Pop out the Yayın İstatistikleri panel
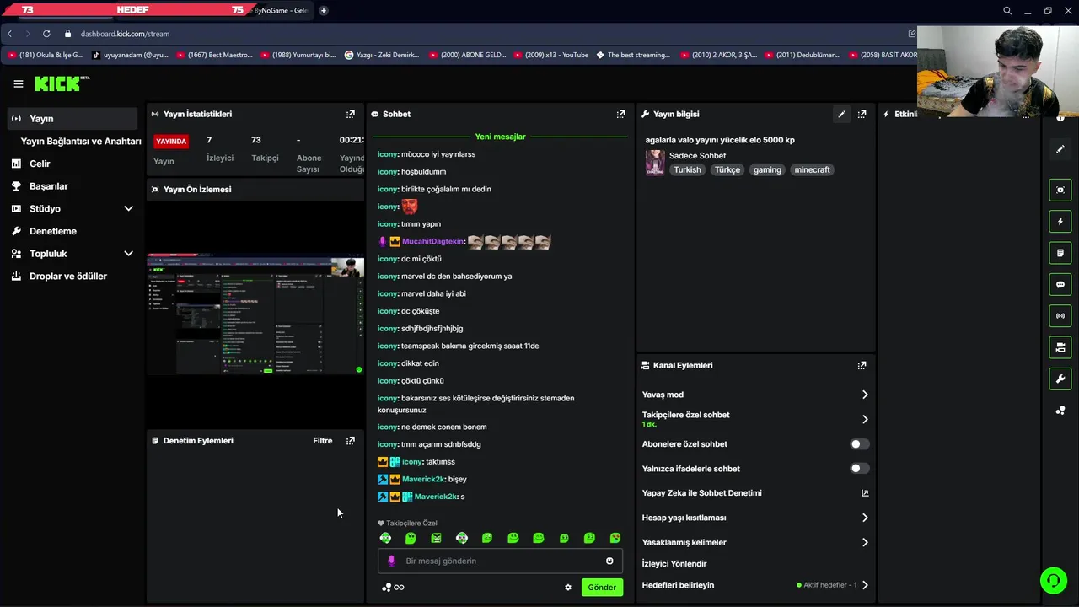1079x607 pixels. (x=351, y=114)
